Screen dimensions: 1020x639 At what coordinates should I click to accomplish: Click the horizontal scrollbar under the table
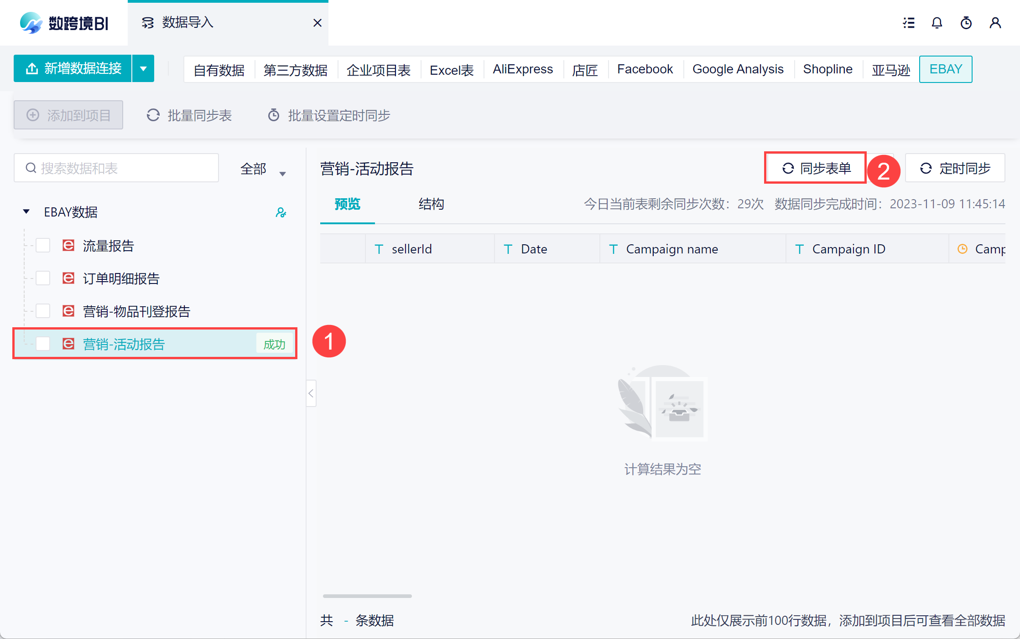pos(367,596)
